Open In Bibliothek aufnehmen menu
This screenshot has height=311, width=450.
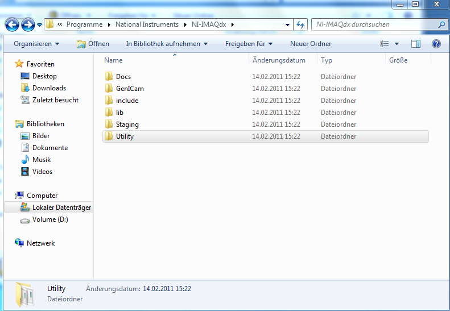(x=167, y=44)
